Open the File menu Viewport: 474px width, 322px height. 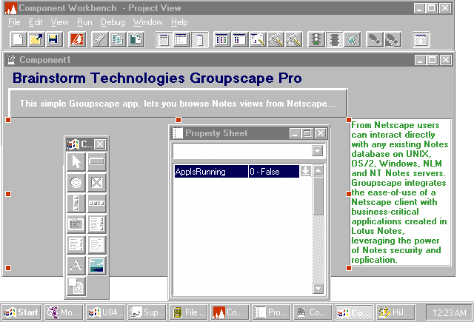[14, 22]
